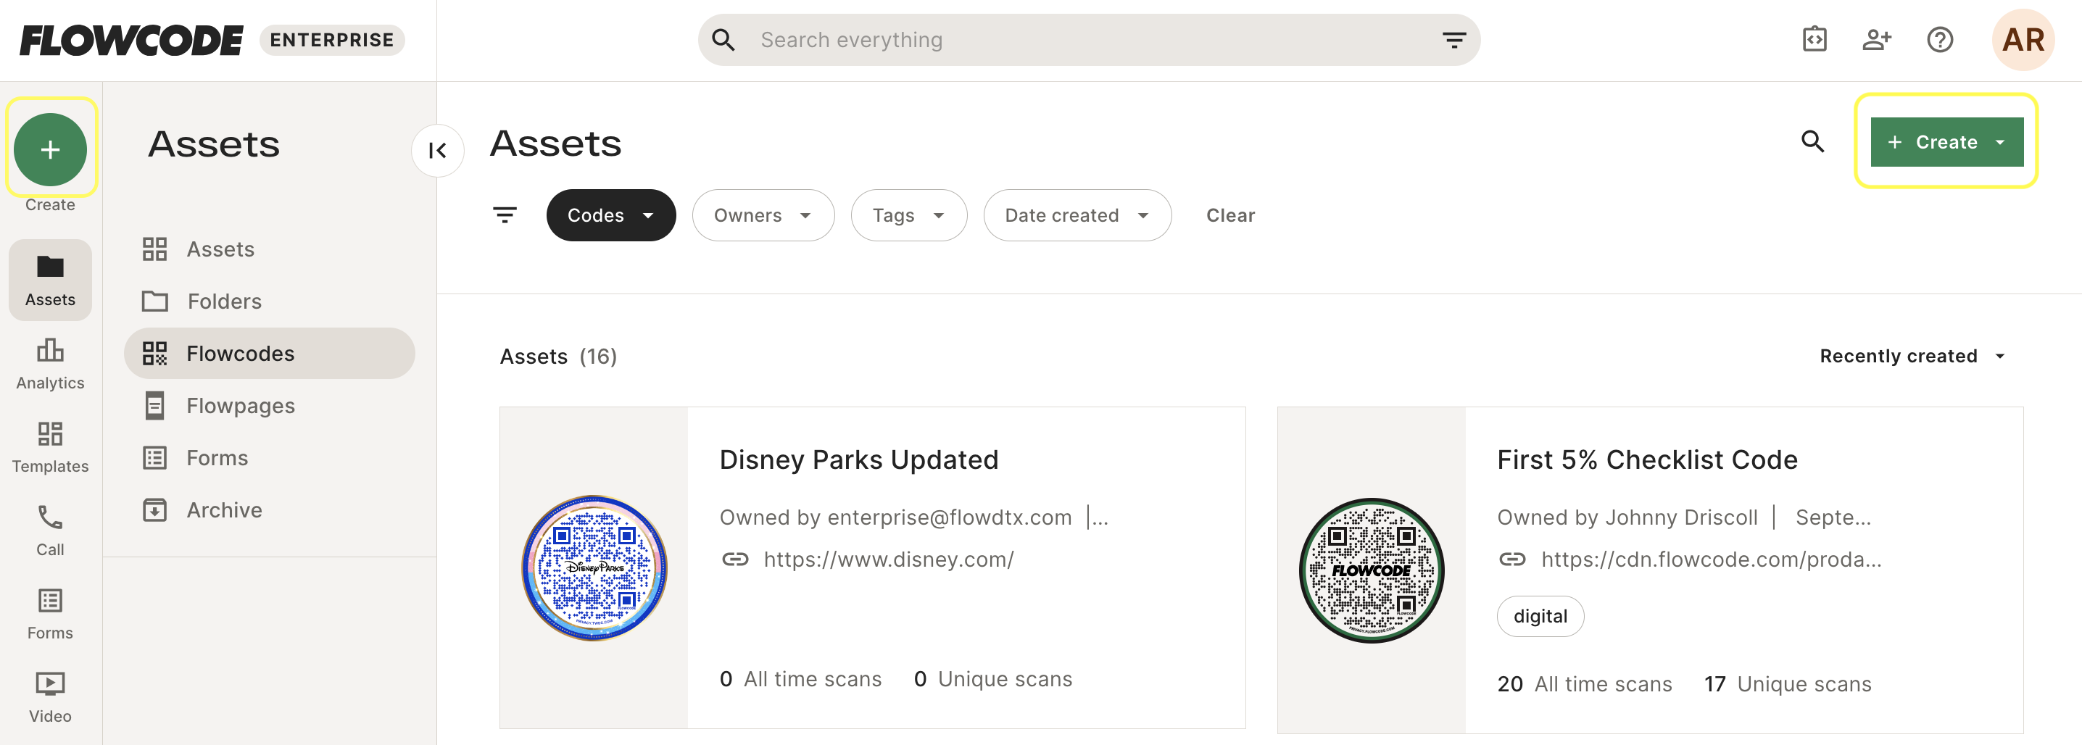Open Forms from the left rail
This screenshot has height=745, width=2082.
click(50, 614)
